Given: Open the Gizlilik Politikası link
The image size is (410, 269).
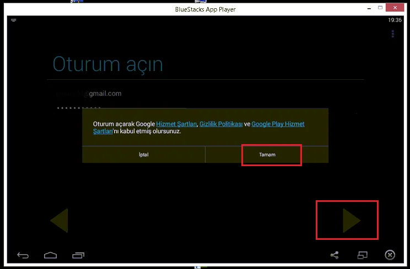Looking at the screenshot, I should pos(221,124).
